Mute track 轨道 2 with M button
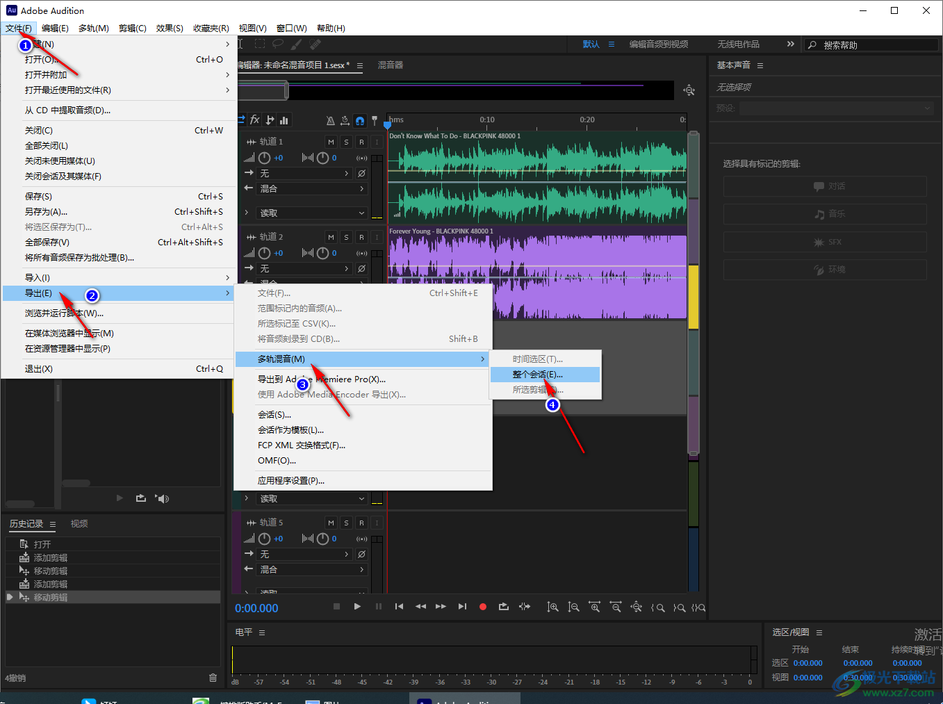943x704 pixels. [331, 237]
